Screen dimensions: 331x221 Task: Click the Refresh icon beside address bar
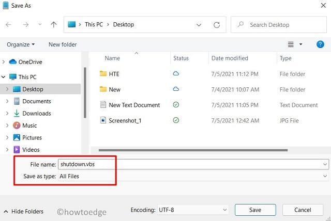tap(217, 24)
